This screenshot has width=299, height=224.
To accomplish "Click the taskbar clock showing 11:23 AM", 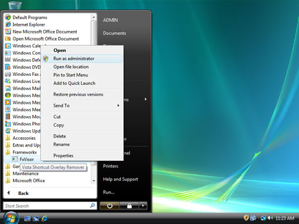I will (x=285, y=218).
